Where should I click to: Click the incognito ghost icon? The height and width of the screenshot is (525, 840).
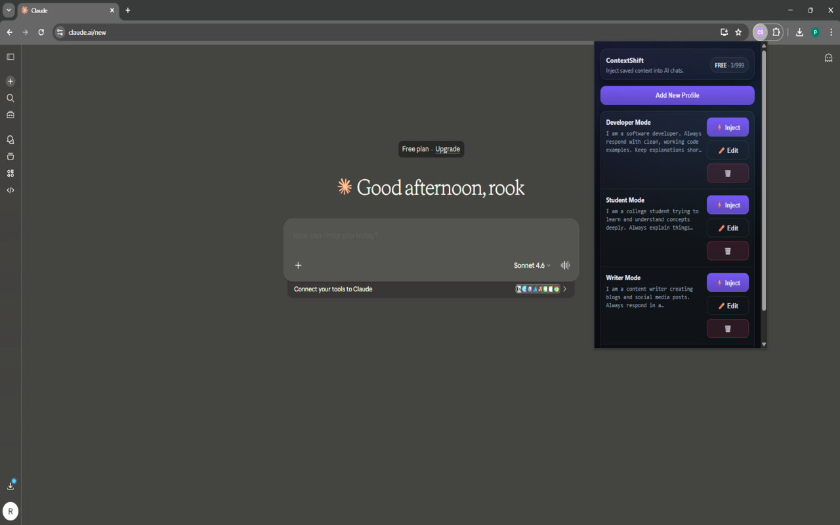tap(828, 58)
